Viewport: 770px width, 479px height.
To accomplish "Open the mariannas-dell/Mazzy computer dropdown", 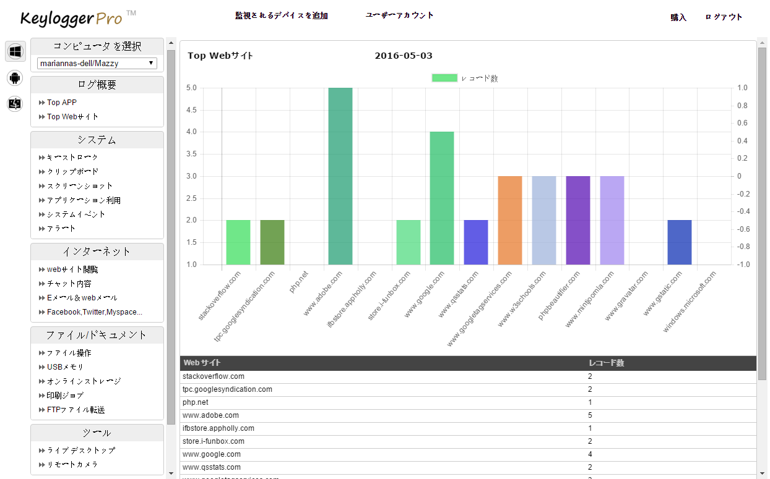I will pos(97,63).
